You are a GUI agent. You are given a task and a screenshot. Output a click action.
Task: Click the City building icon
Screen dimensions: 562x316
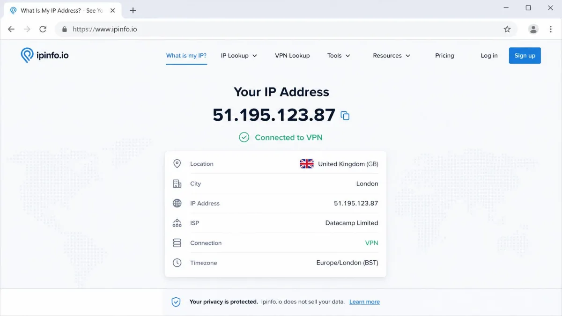point(177,184)
